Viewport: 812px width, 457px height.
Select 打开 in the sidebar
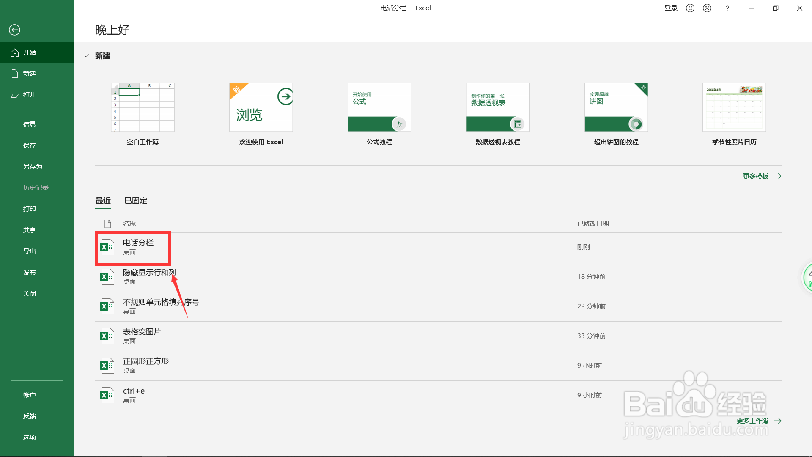coord(37,95)
